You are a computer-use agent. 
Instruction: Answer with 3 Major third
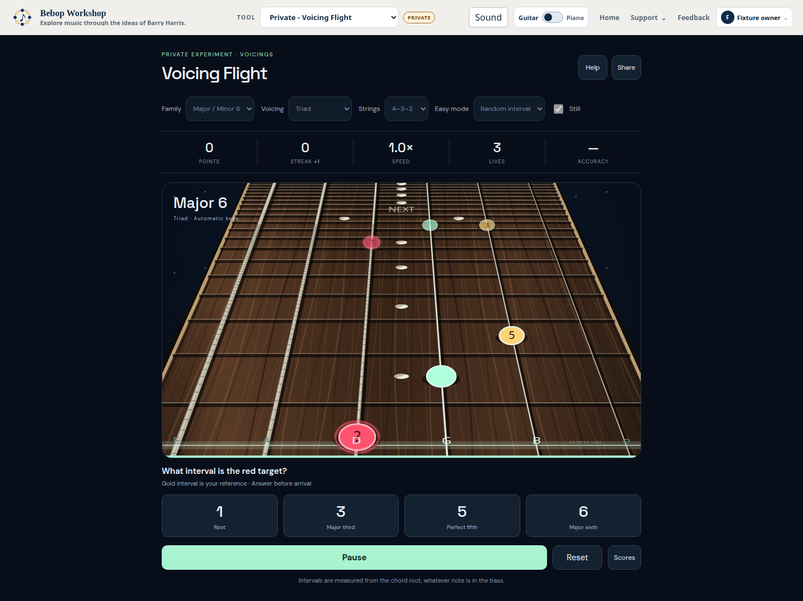tap(341, 516)
